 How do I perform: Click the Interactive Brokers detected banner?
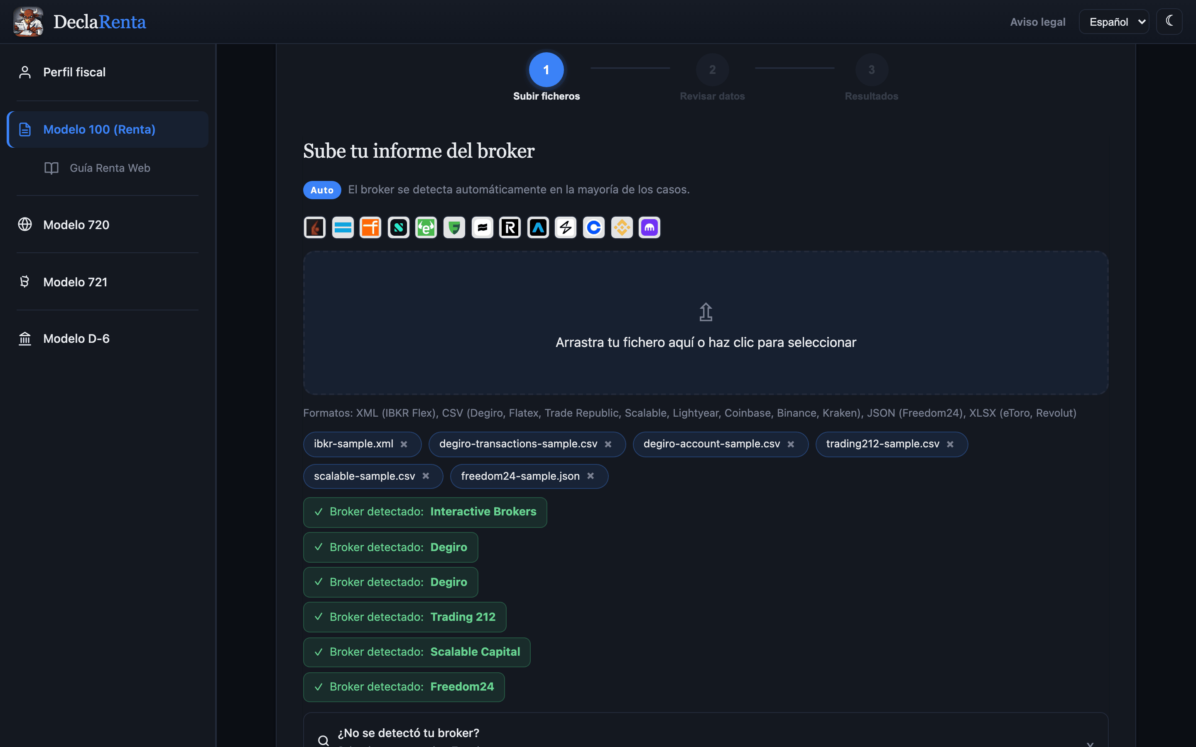[425, 512]
